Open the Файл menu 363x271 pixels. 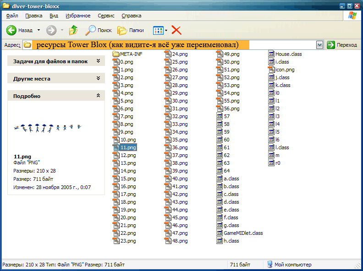(x=12, y=16)
